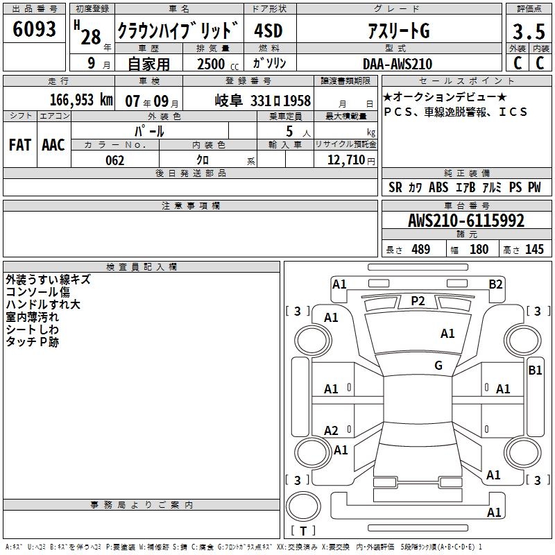Click the P2 mark on the front bumper

coord(418,300)
